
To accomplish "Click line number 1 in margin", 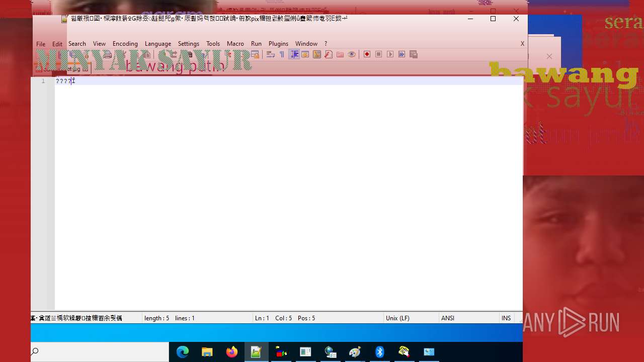I will tap(43, 81).
